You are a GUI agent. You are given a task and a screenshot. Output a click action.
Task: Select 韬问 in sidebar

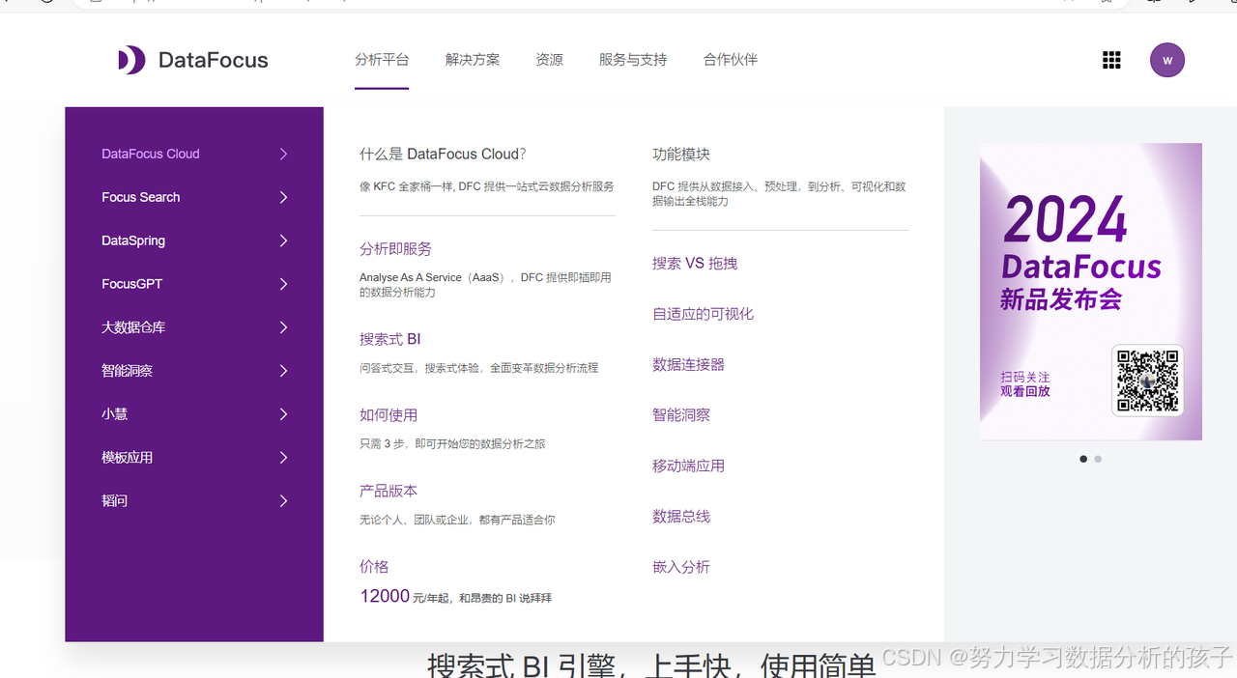[x=115, y=501]
